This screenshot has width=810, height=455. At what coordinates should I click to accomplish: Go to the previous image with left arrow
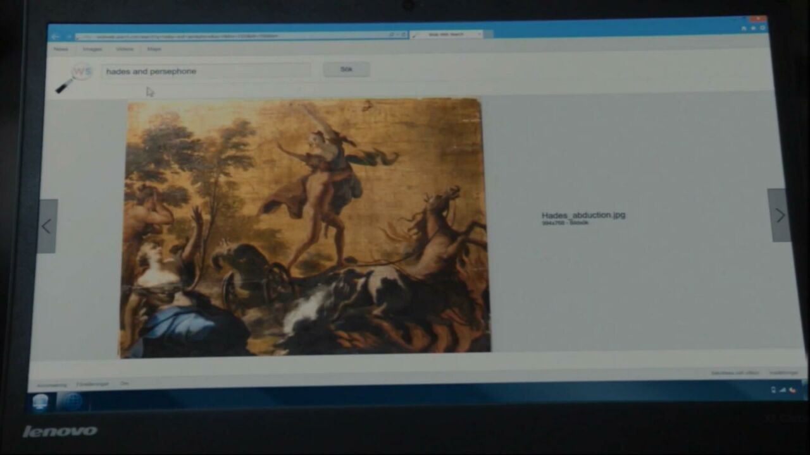point(47,226)
